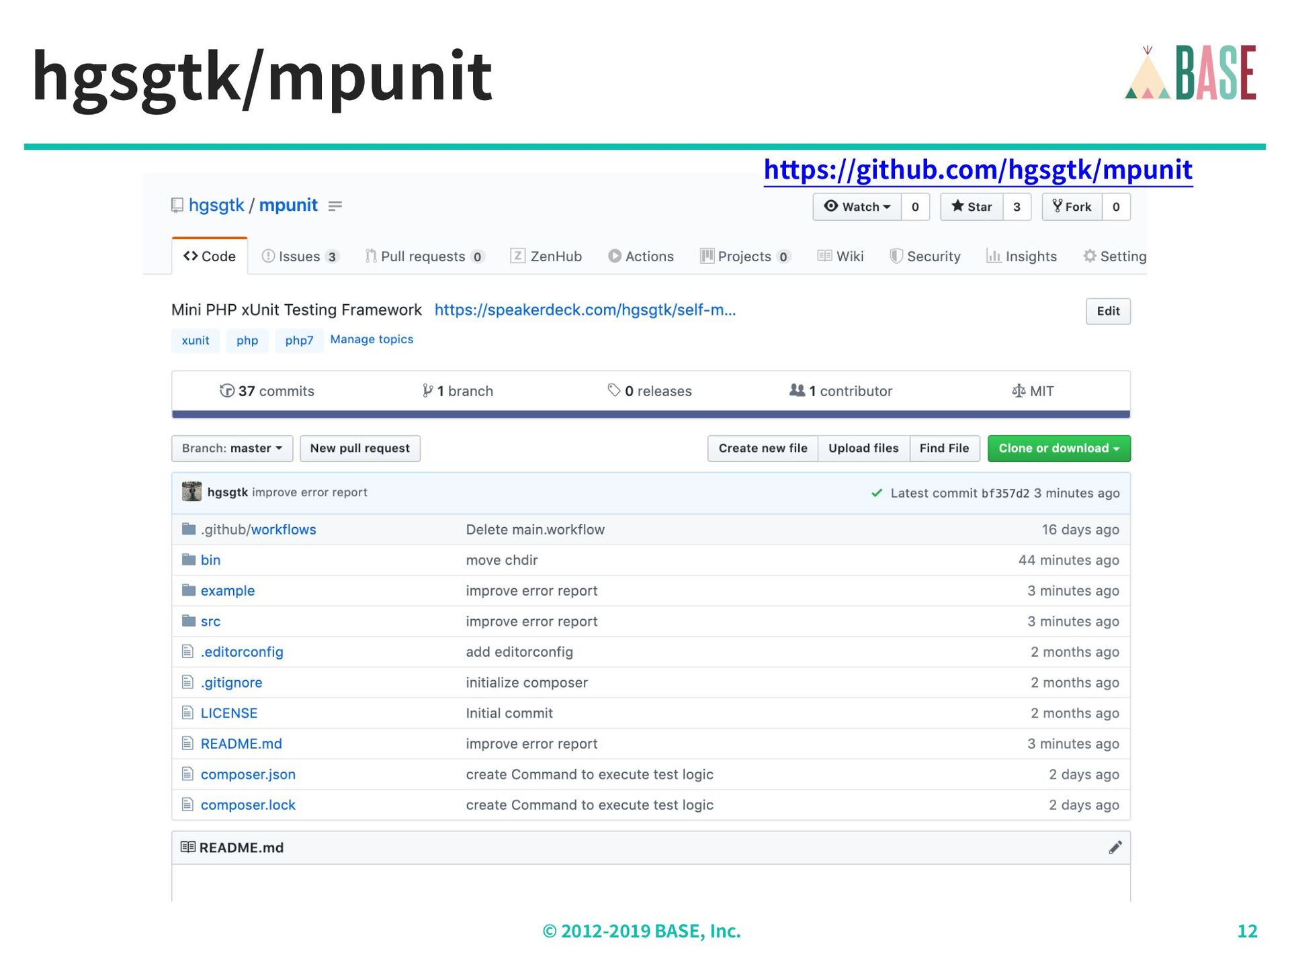Open the Projects tab
The height and width of the screenshot is (967, 1290).
point(745,257)
